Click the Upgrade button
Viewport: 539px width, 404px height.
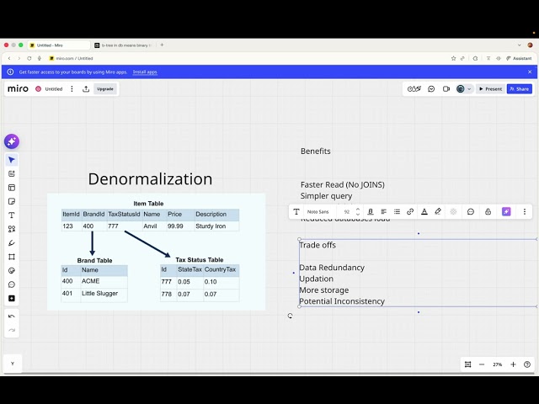pyautogui.click(x=105, y=89)
